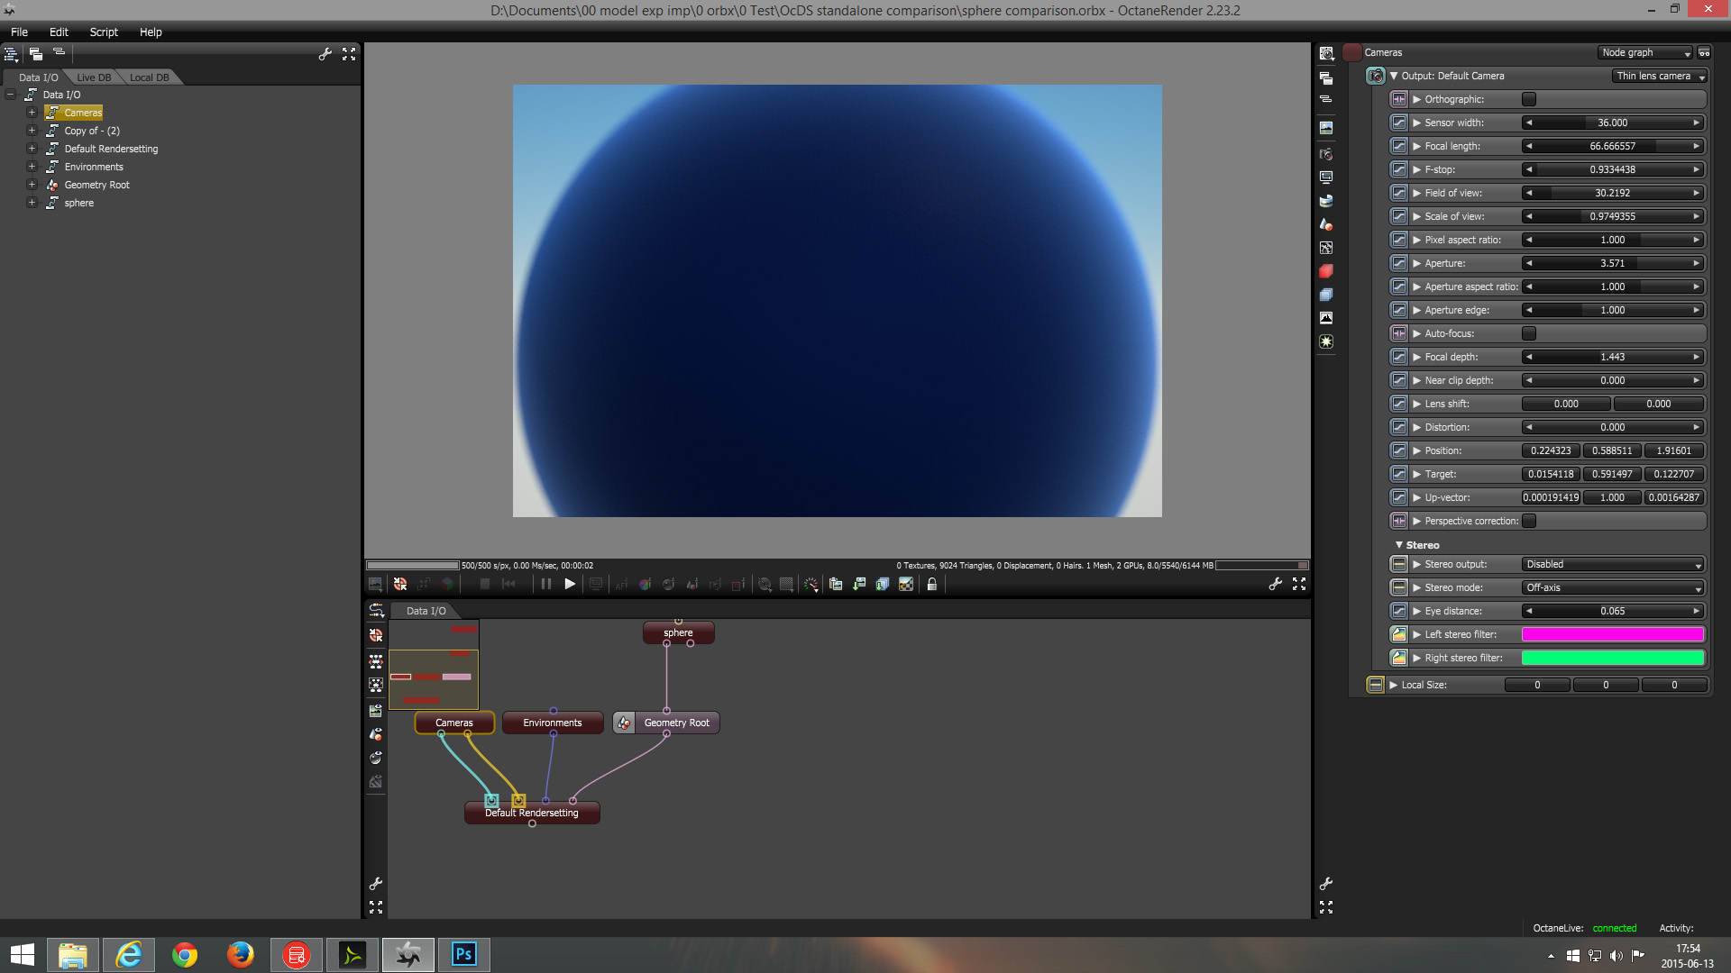Toggle the Auto-focus checkbox
The height and width of the screenshot is (973, 1731).
tap(1529, 333)
